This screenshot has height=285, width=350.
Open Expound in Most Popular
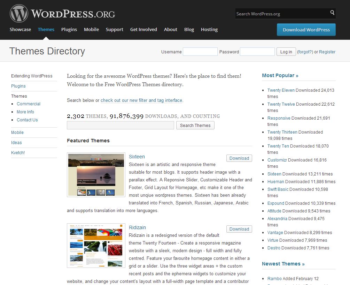tap(276, 203)
